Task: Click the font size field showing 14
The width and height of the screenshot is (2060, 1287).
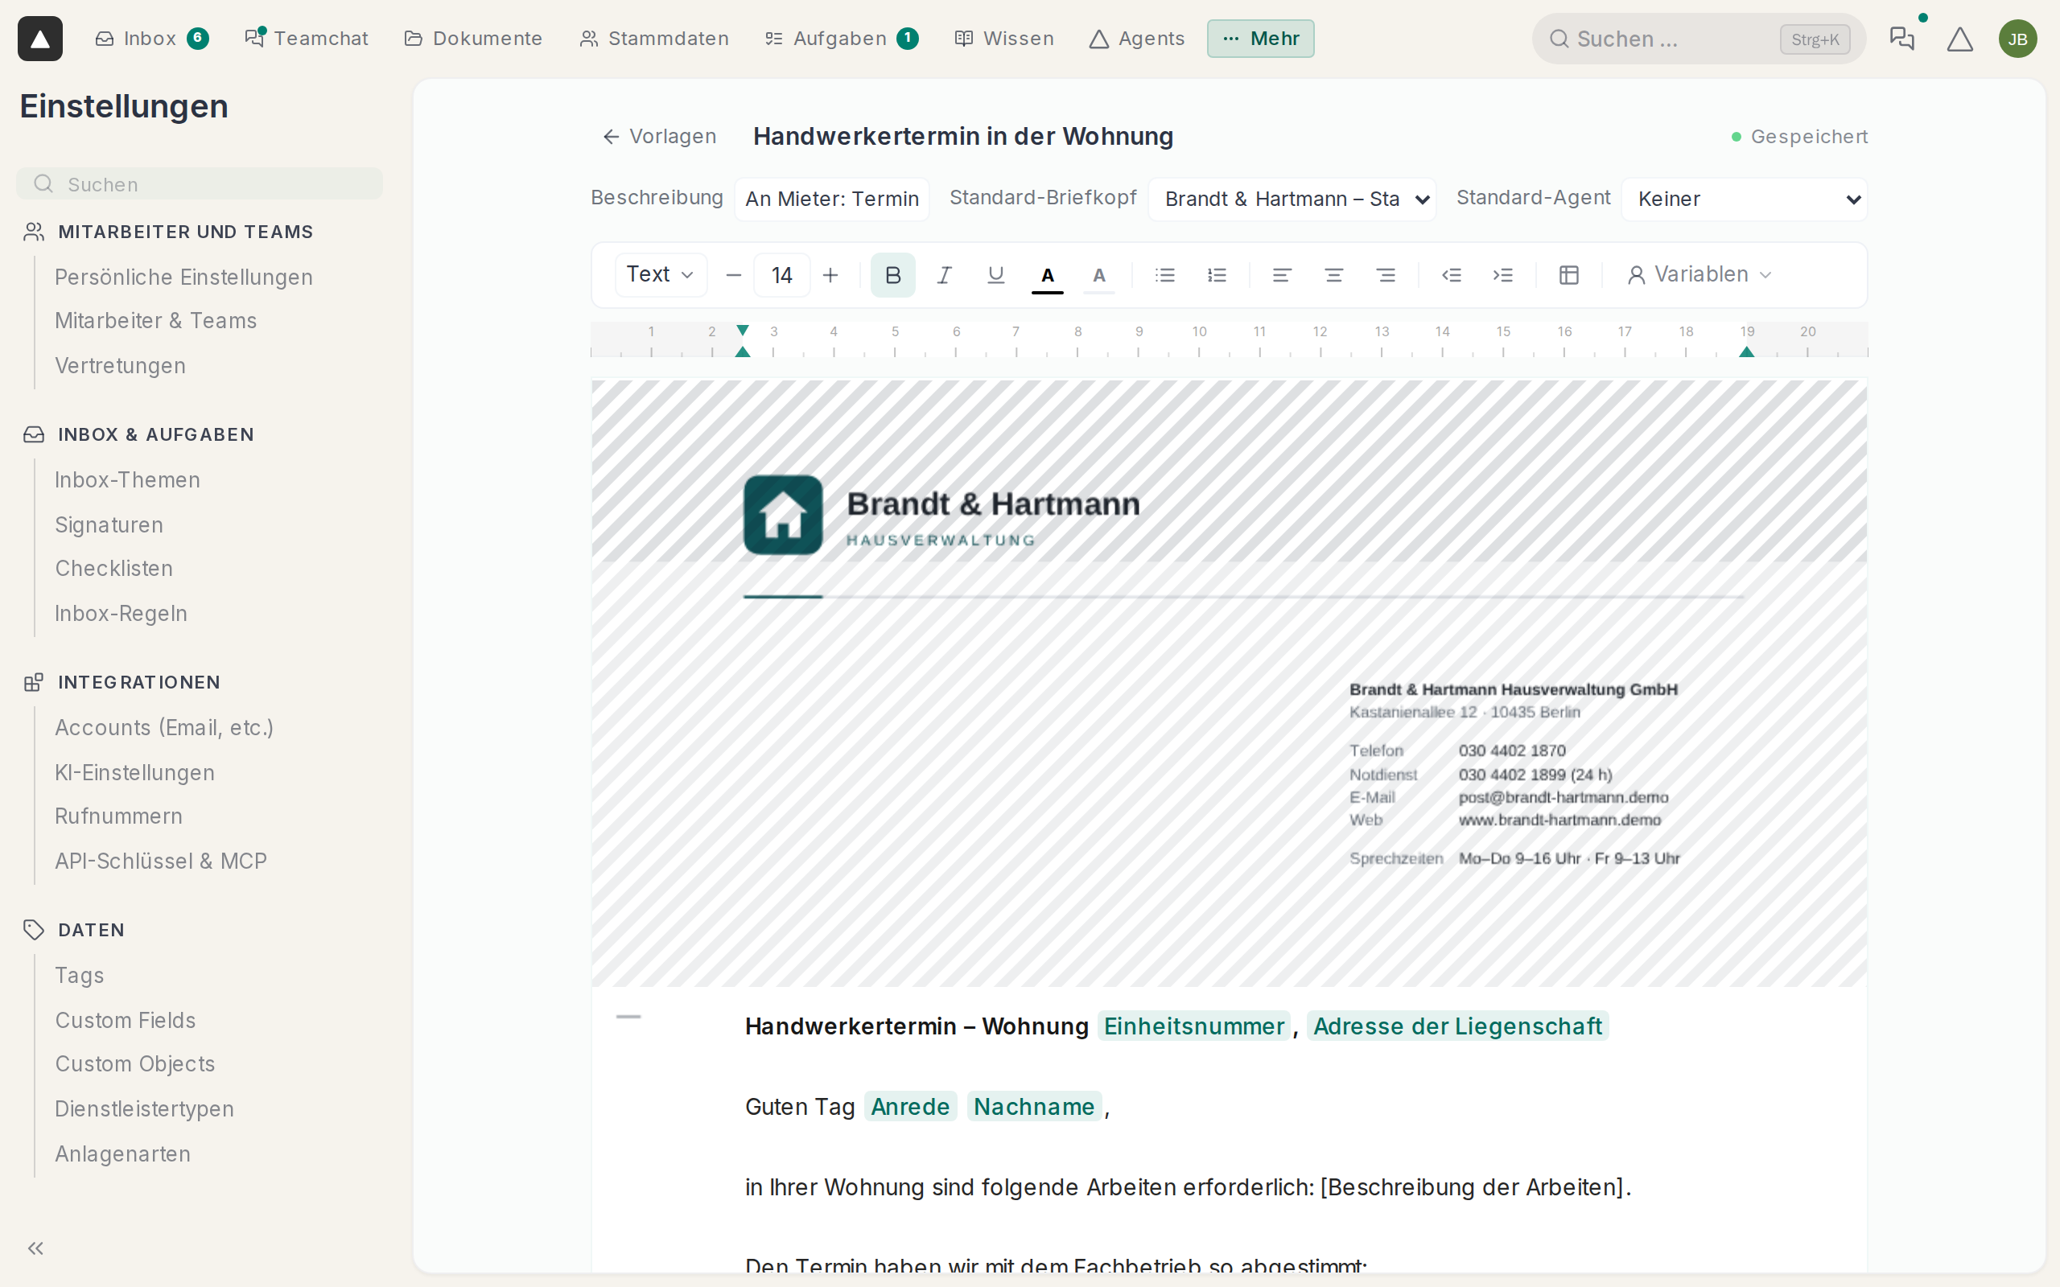Action: [x=781, y=275]
